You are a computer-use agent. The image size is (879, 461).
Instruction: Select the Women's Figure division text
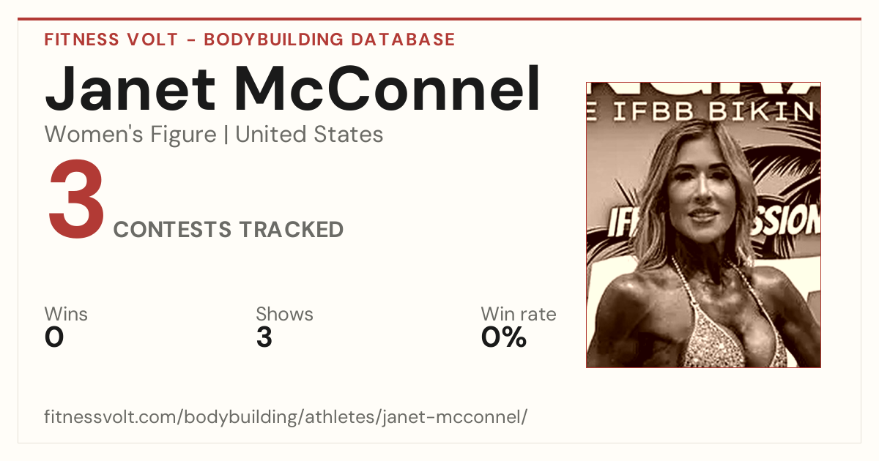[130, 135]
